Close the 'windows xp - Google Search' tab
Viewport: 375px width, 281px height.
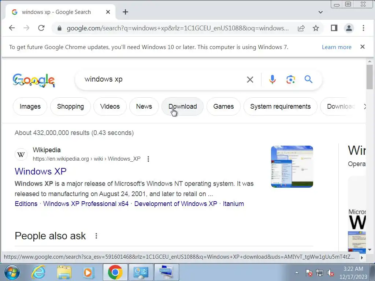coord(108,12)
